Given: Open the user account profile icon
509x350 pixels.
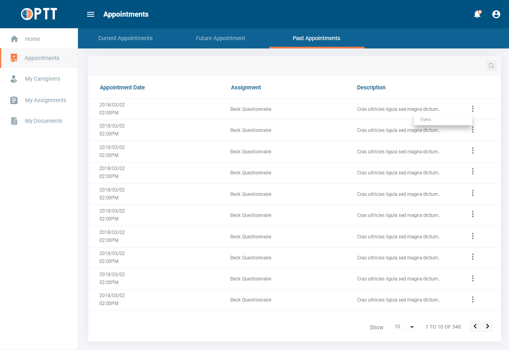Looking at the screenshot, I should pos(496,14).
